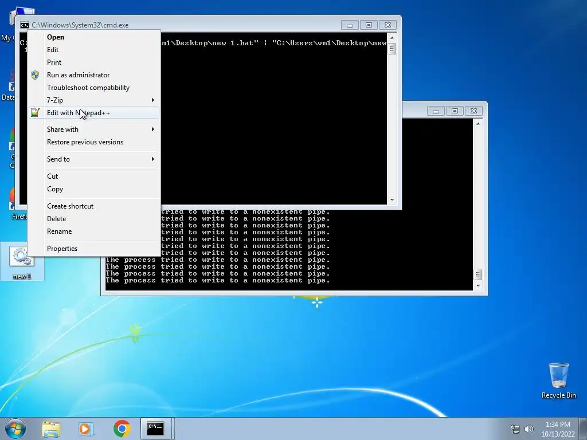Open Properties from the context menu
Viewport: 587px width, 440px height.
point(94,249)
